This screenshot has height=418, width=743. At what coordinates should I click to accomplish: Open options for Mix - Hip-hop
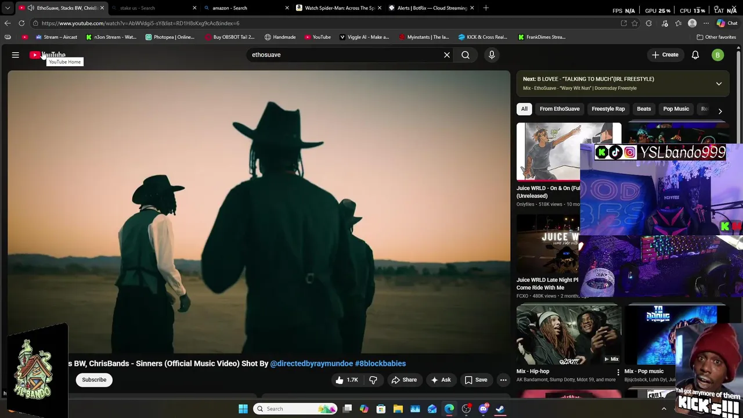pyautogui.click(x=618, y=372)
